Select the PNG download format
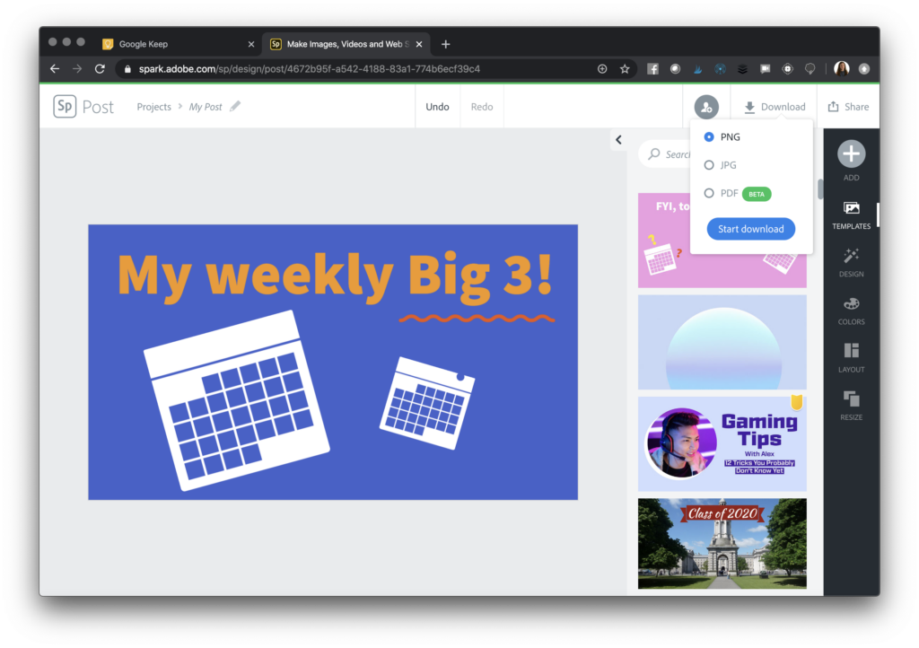The height and width of the screenshot is (648, 919). pyautogui.click(x=708, y=136)
